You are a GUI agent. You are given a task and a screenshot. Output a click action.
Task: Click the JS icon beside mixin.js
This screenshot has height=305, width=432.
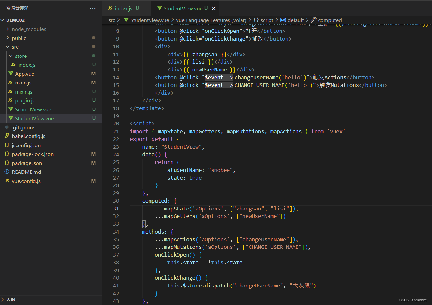[10, 92]
